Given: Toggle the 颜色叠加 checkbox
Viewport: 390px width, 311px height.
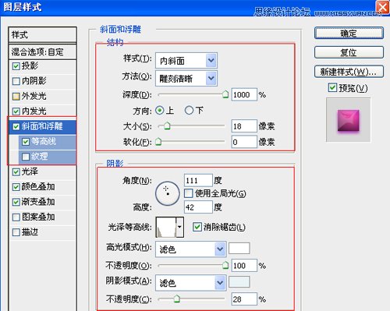Looking at the screenshot, I should pyautogui.click(x=16, y=187).
